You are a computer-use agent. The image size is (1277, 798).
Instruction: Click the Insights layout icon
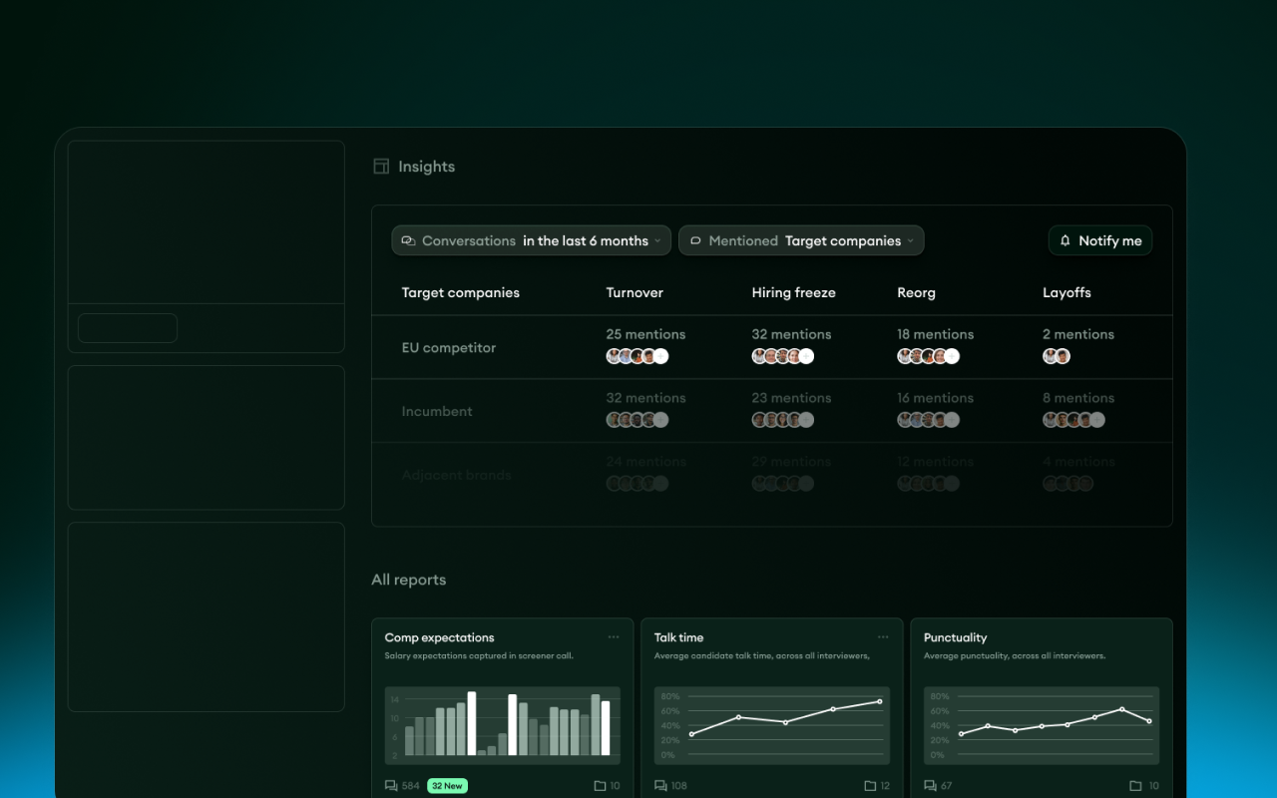tap(381, 167)
